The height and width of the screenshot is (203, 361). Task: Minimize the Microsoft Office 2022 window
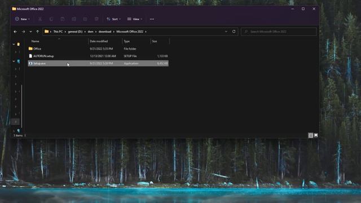(293, 9)
